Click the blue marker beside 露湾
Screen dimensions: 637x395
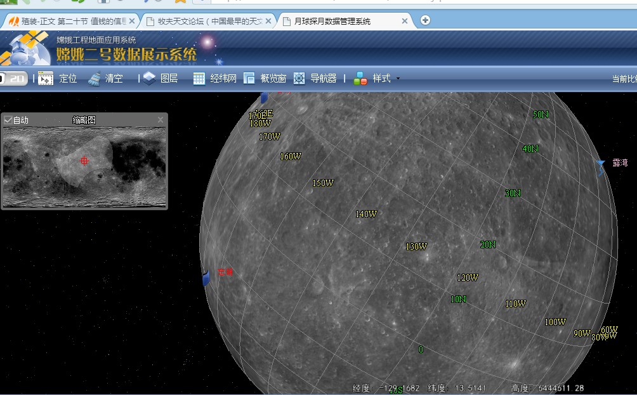(x=600, y=168)
